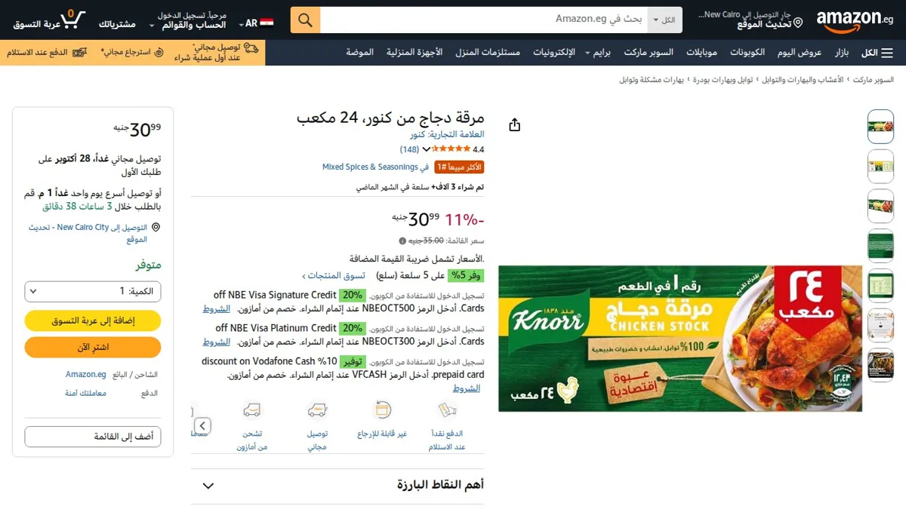Viewport: 906px width, 509px height.
Task: Click the Egypt flag language selector
Action: coord(267,23)
